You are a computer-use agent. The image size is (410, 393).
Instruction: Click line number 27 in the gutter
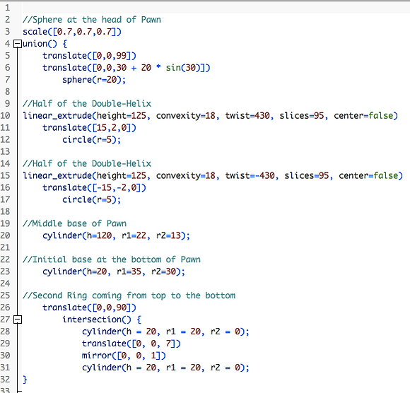coord(5,319)
